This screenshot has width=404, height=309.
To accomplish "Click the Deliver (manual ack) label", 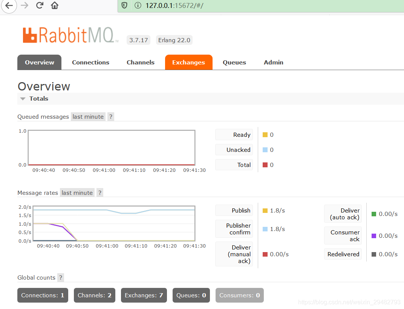I will [x=234, y=254].
